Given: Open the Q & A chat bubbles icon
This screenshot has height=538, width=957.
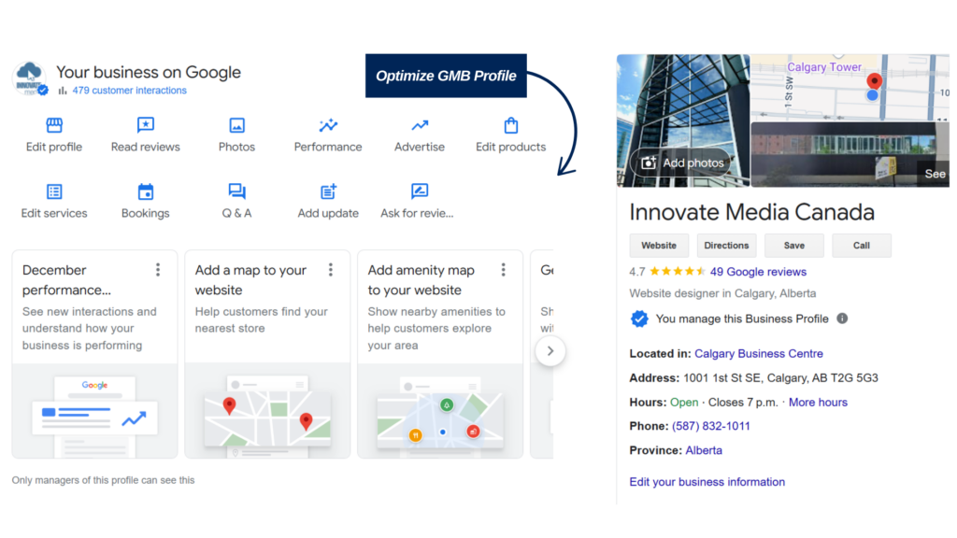Looking at the screenshot, I should coord(236,191).
